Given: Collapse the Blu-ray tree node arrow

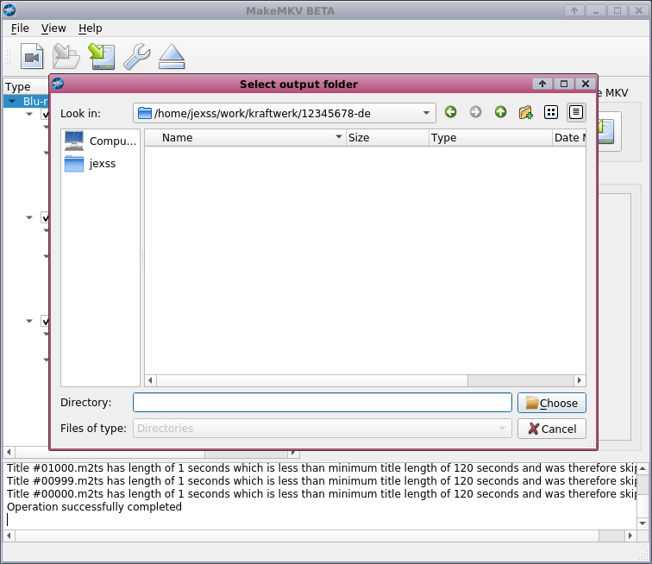Looking at the screenshot, I should (x=11, y=101).
